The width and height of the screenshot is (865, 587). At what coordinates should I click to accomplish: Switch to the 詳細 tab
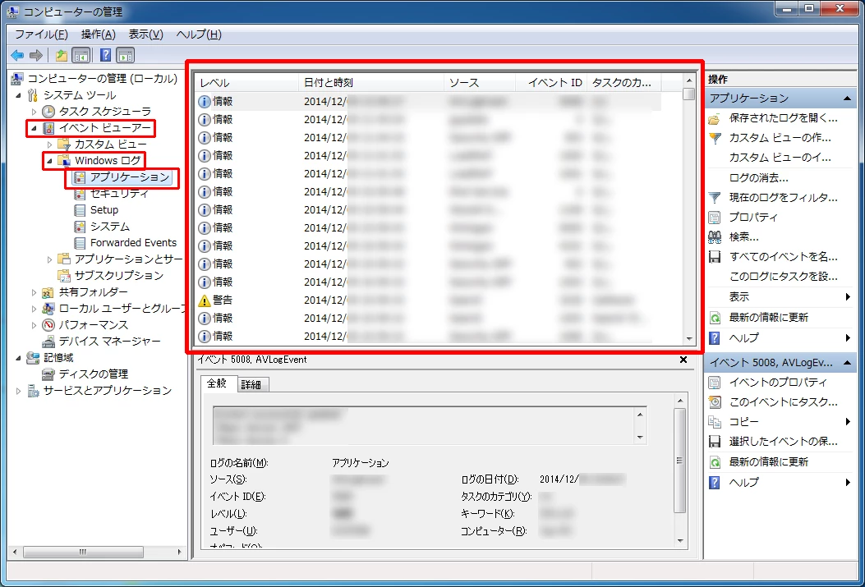click(251, 384)
